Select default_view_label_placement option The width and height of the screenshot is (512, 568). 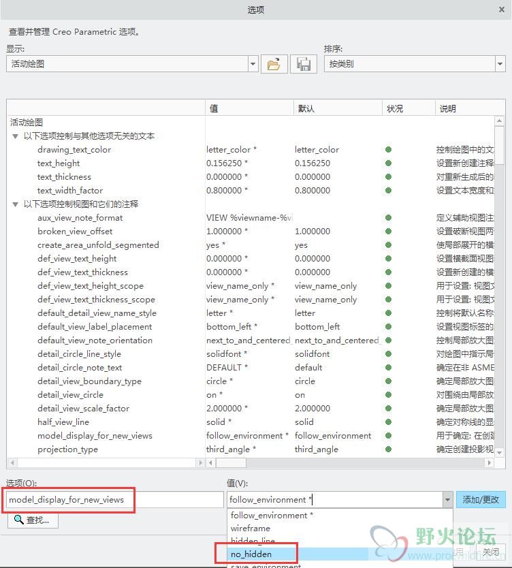pyautogui.click(x=95, y=327)
